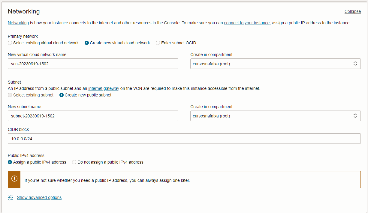Click the Networking section heading
This screenshot has width=368, height=213.
coord(24,11)
